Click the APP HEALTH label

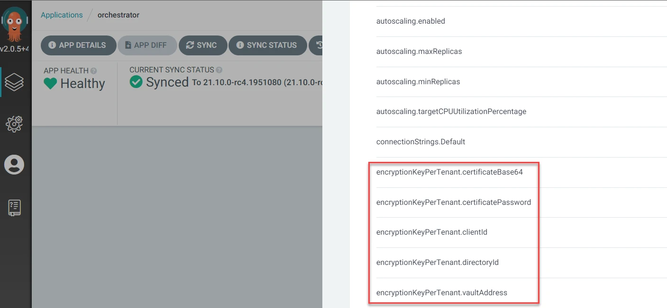pyautogui.click(x=66, y=70)
